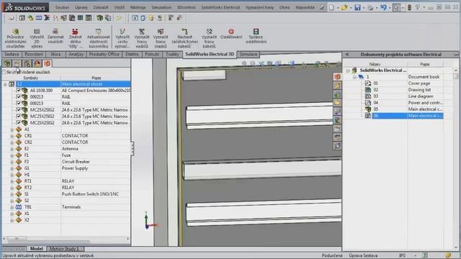Click the New document icon in title bar
This screenshot has height=259, width=461.
331,7
